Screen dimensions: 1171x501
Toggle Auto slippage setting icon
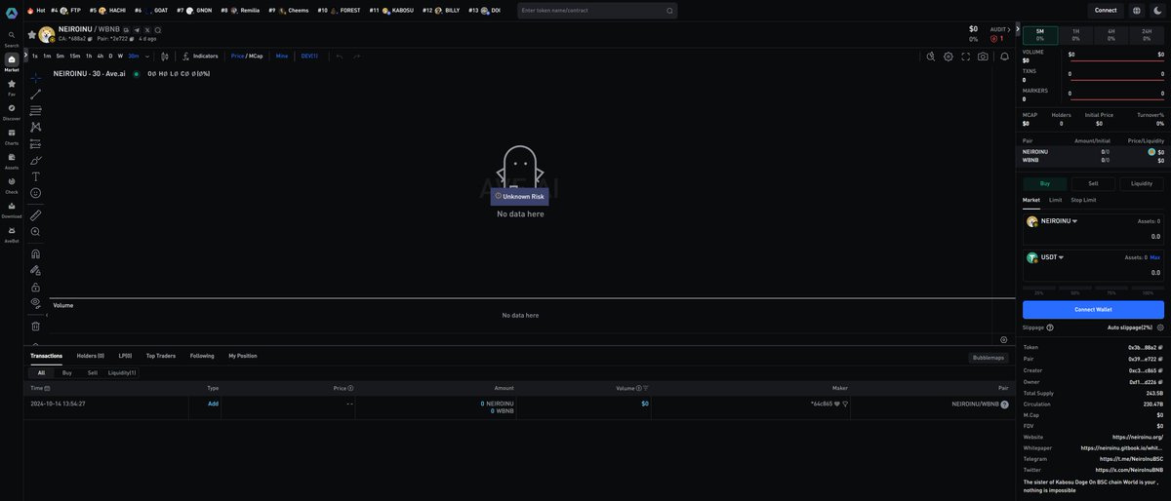click(x=1160, y=328)
